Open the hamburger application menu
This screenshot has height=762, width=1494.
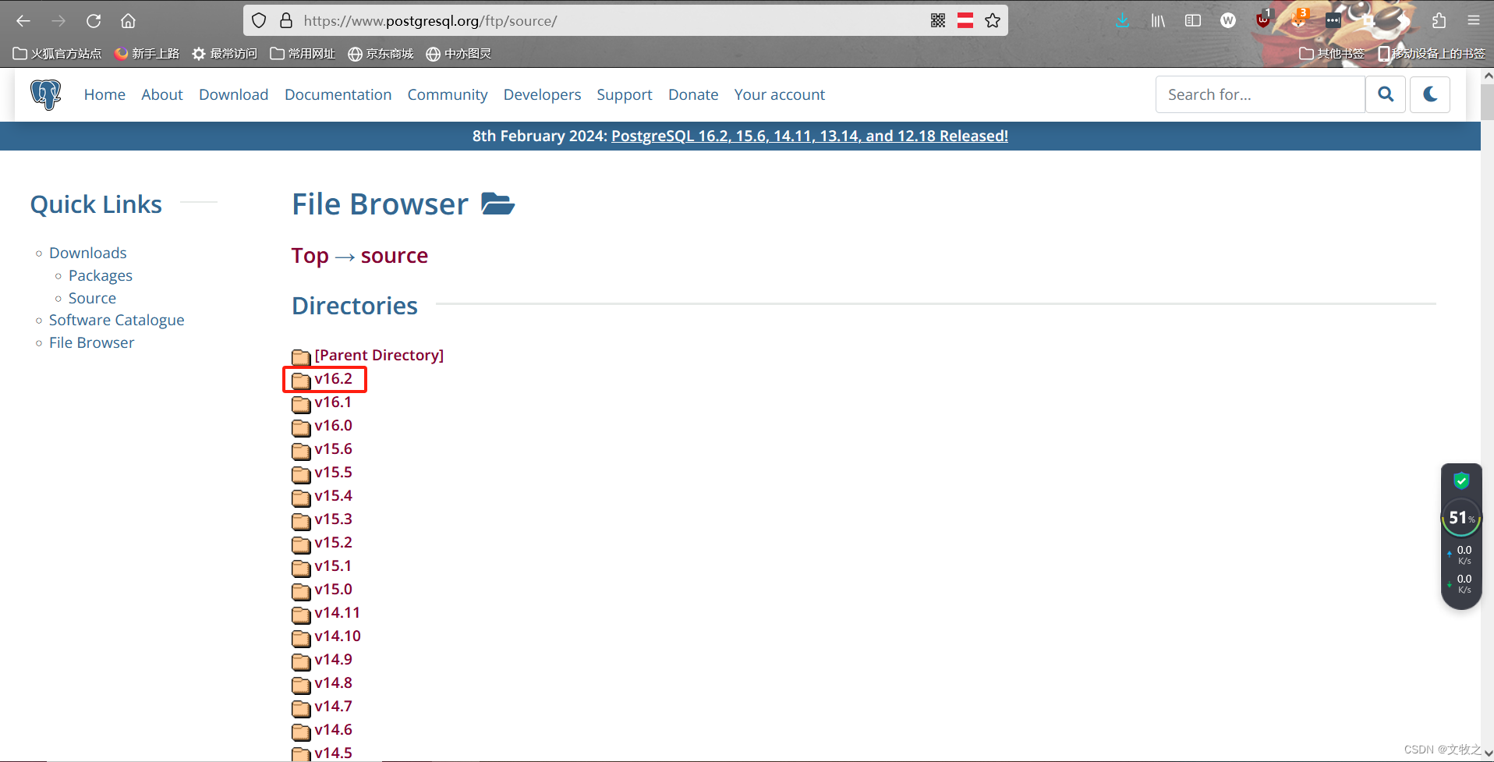click(x=1474, y=21)
